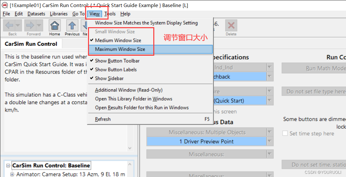Click the Forward arrow toolbar icon

tap(30, 25)
